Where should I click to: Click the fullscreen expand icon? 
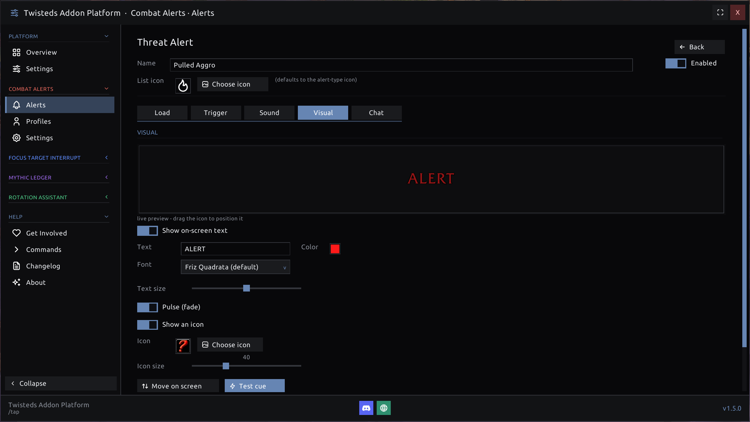click(x=720, y=13)
